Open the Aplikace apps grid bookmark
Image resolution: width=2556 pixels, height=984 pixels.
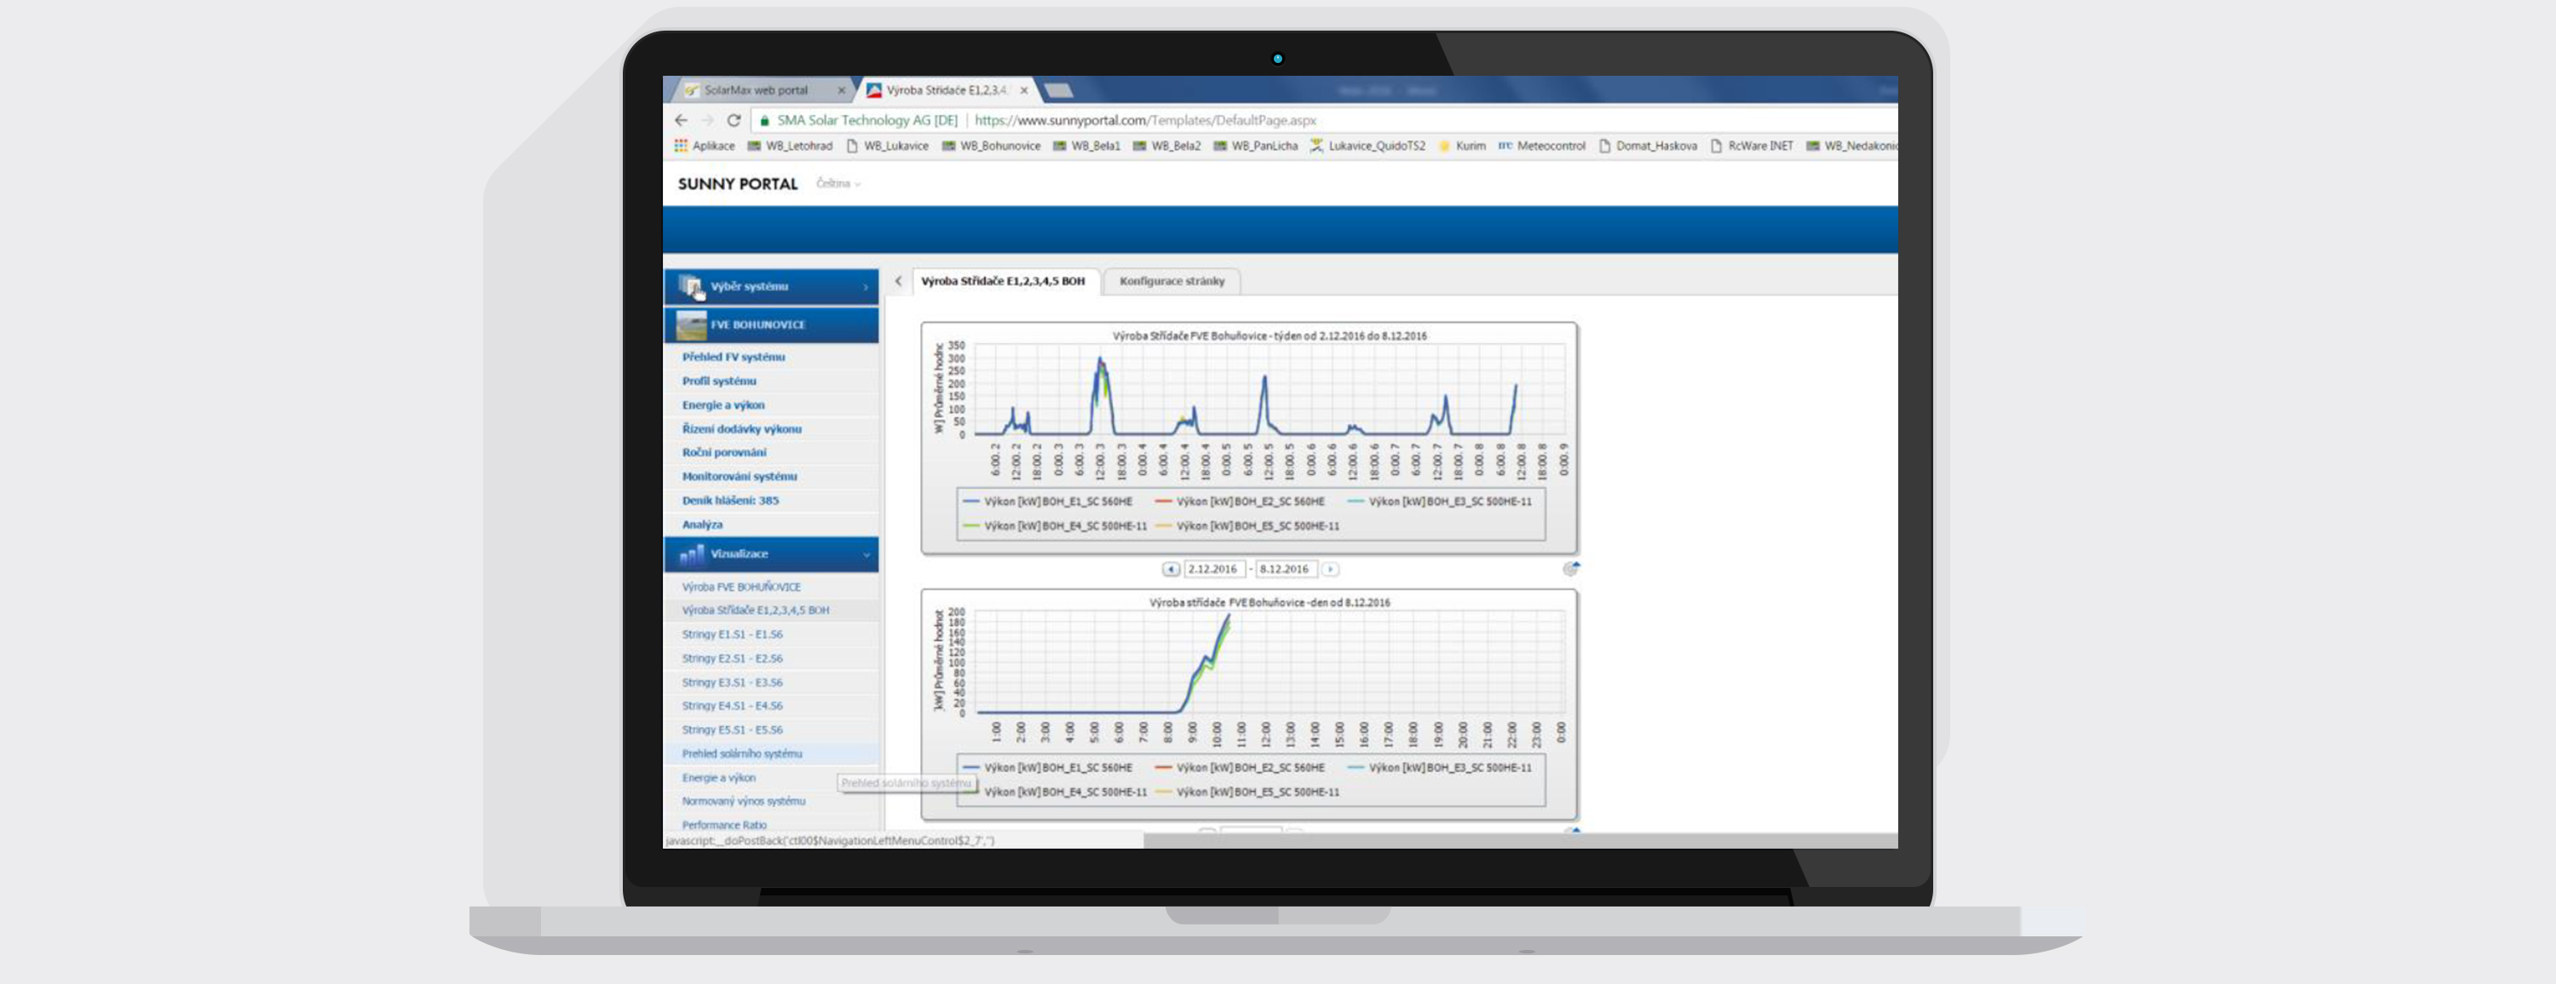(705, 146)
